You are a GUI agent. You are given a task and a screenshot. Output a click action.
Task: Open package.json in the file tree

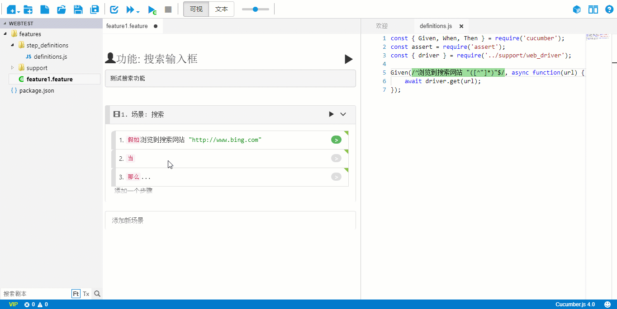coord(37,90)
